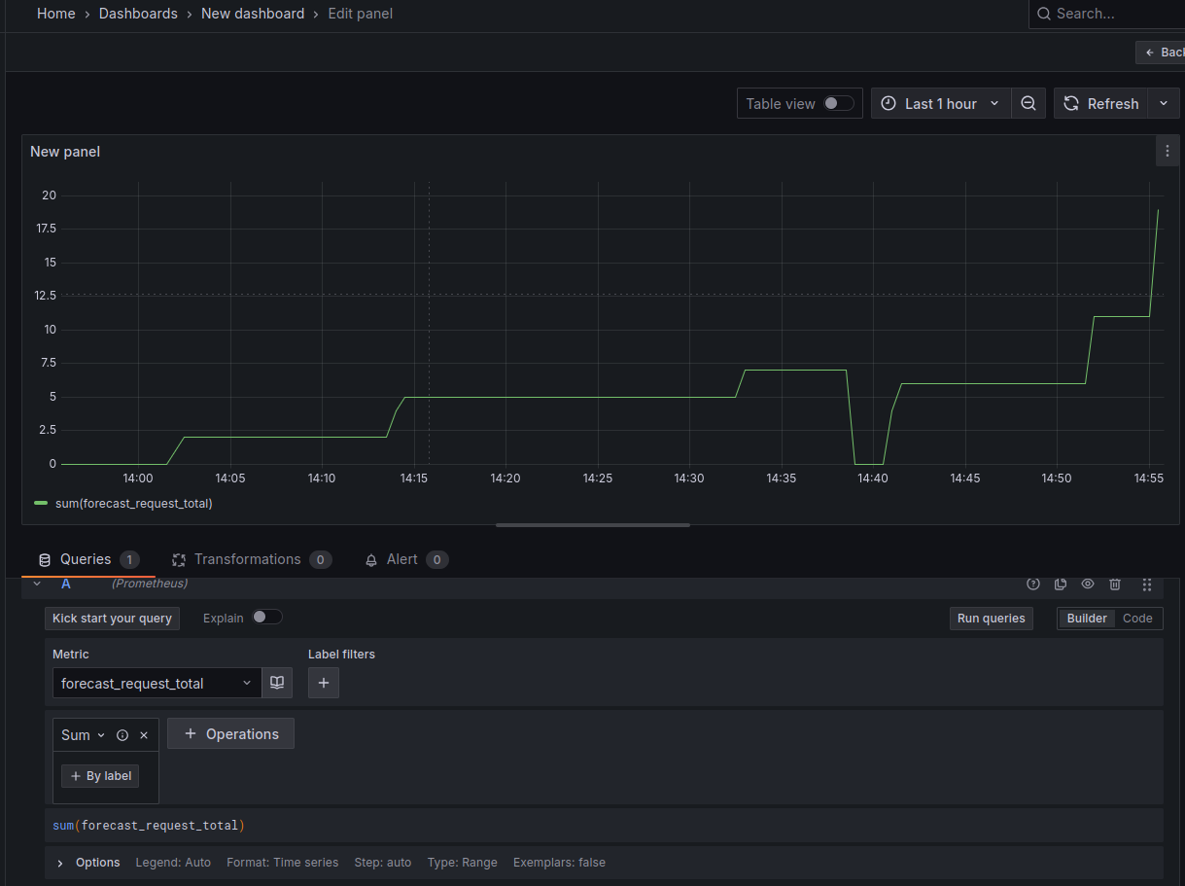Open the forecast_request_total metric dropdown
Viewport: 1185px width, 886px height.
[x=157, y=683]
